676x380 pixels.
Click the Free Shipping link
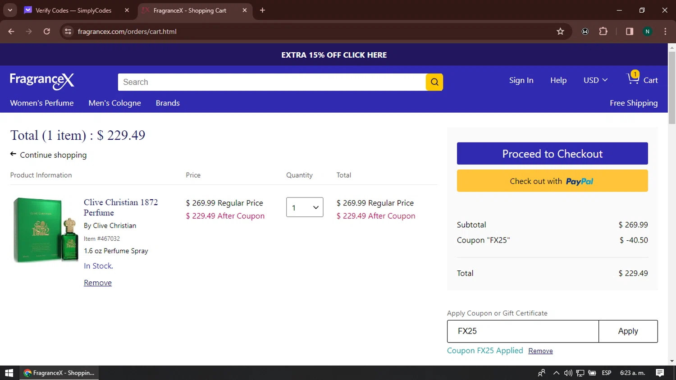click(634, 103)
